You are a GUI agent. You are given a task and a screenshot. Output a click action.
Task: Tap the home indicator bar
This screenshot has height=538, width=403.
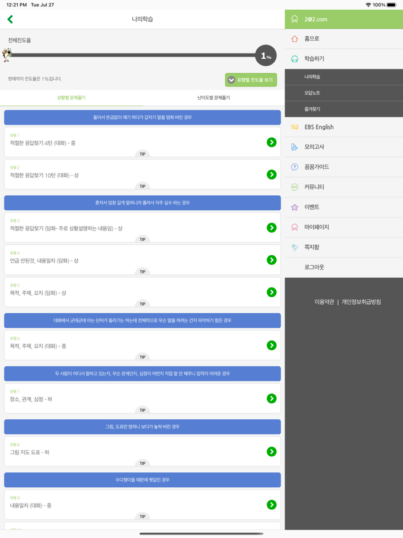[201, 533]
